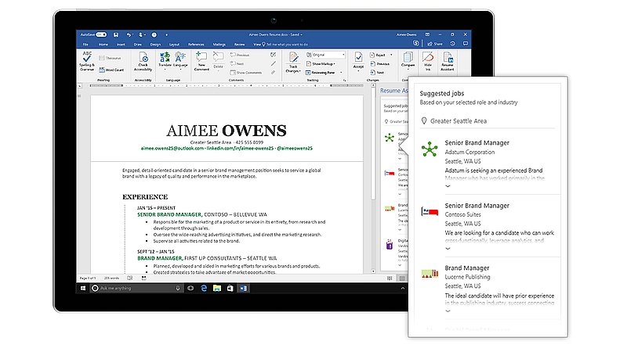627x352 pixels.
Task: Toggle the AutoSave switch
Action: coord(101,34)
